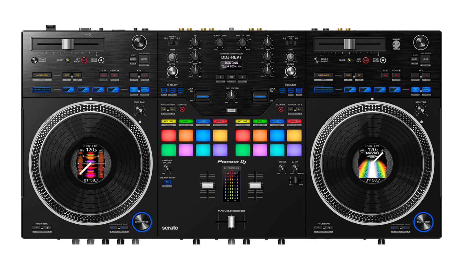Image resolution: width=463 pixels, height=270 pixels.
Task: Click the Auto Loop button on the left deck
Action: point(42,75)
